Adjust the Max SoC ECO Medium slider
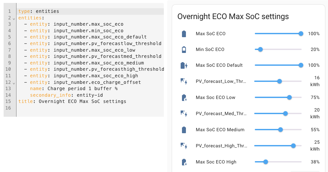Screen dimensions: 328x172 (281, 130)
